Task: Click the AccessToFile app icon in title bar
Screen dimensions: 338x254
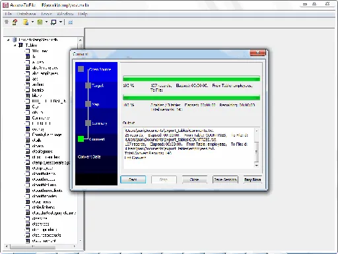Action: coord(5,5)
